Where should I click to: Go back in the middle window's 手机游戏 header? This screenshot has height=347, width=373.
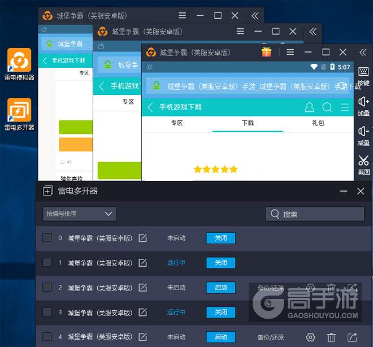pyautogui.click(x=102, y=86)
